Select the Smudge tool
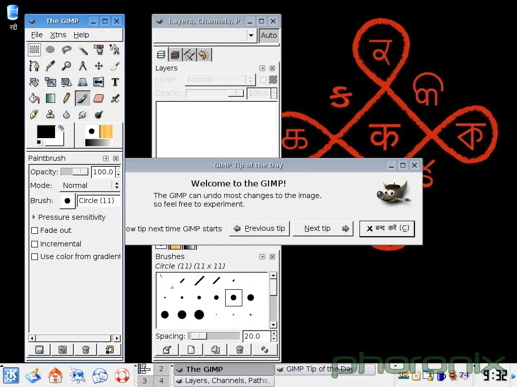517x387 pixels. 82,114
